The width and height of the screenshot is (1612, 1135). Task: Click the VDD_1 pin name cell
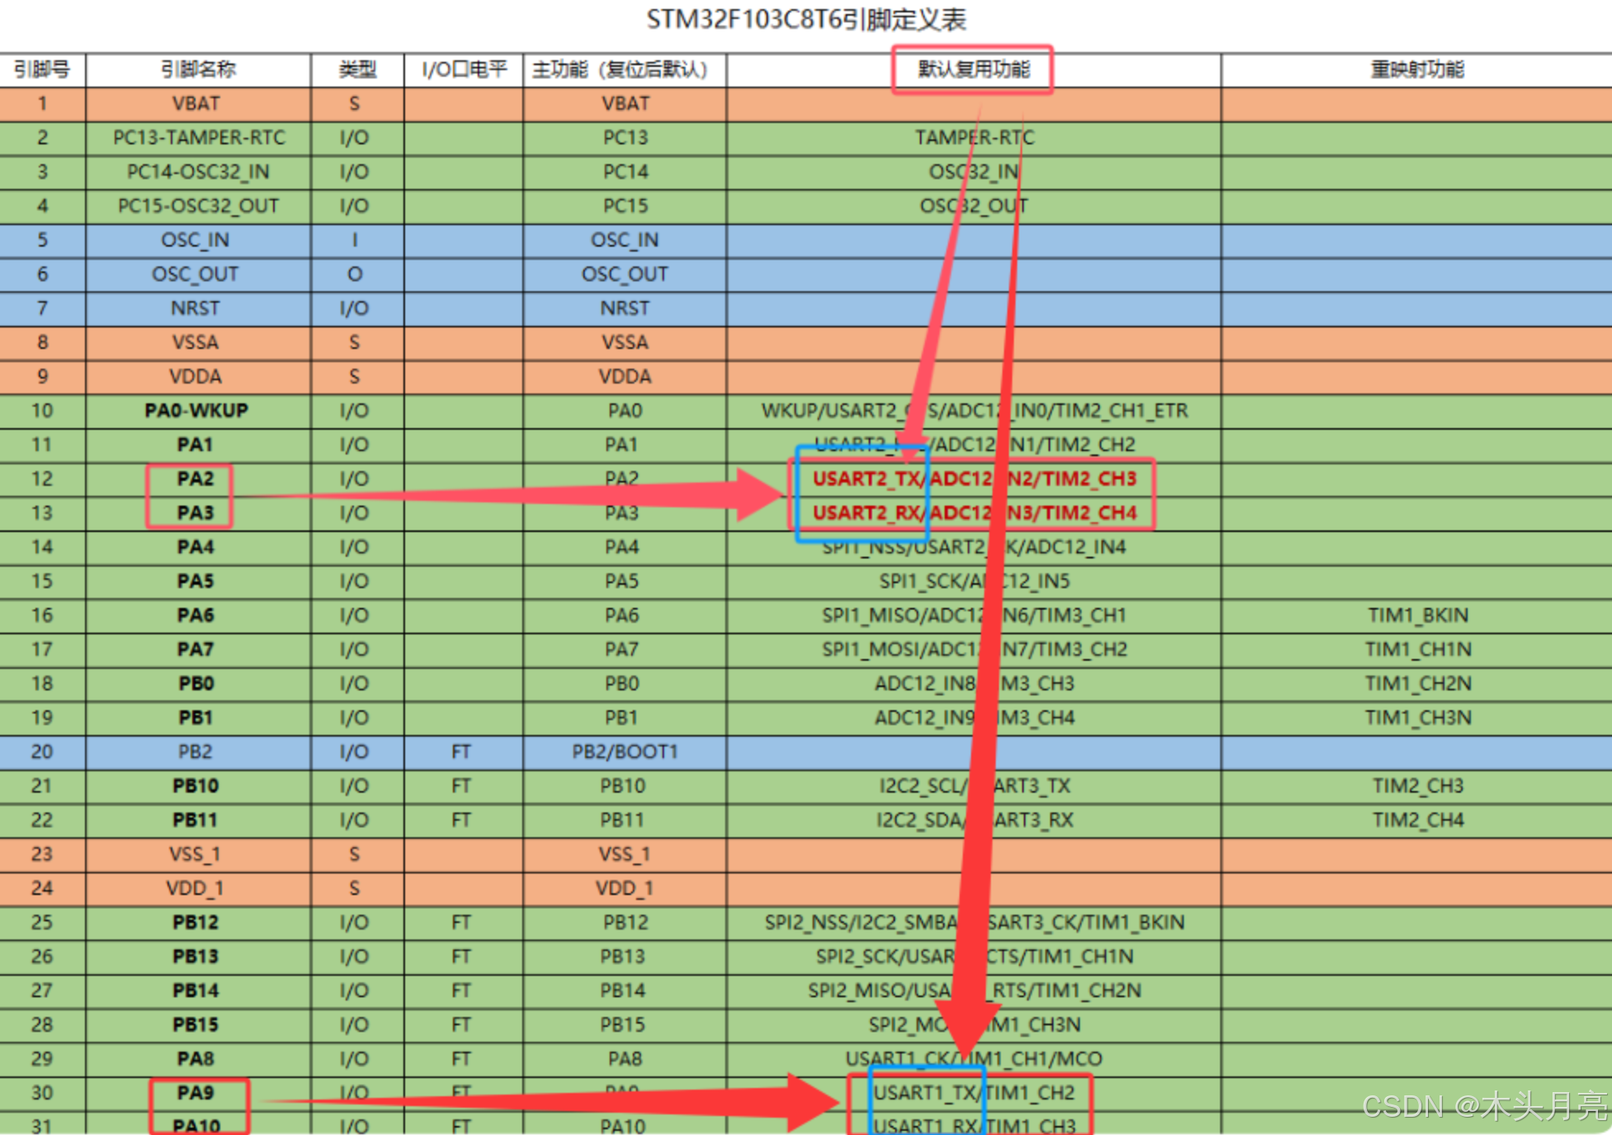tap(198, 888)
